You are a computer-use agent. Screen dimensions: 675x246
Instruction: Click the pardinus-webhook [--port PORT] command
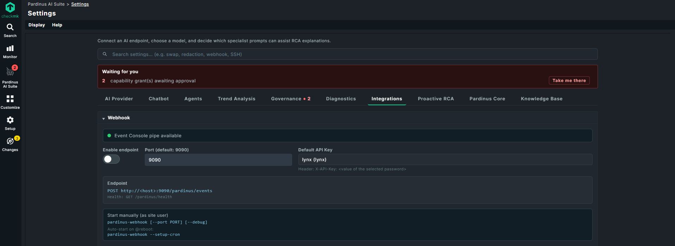[x=157, y=222]
